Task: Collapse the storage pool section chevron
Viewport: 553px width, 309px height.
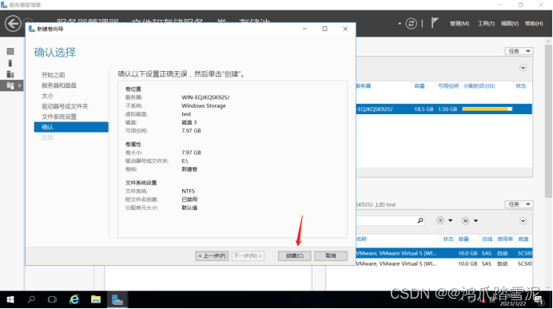Action: (523, 68)
